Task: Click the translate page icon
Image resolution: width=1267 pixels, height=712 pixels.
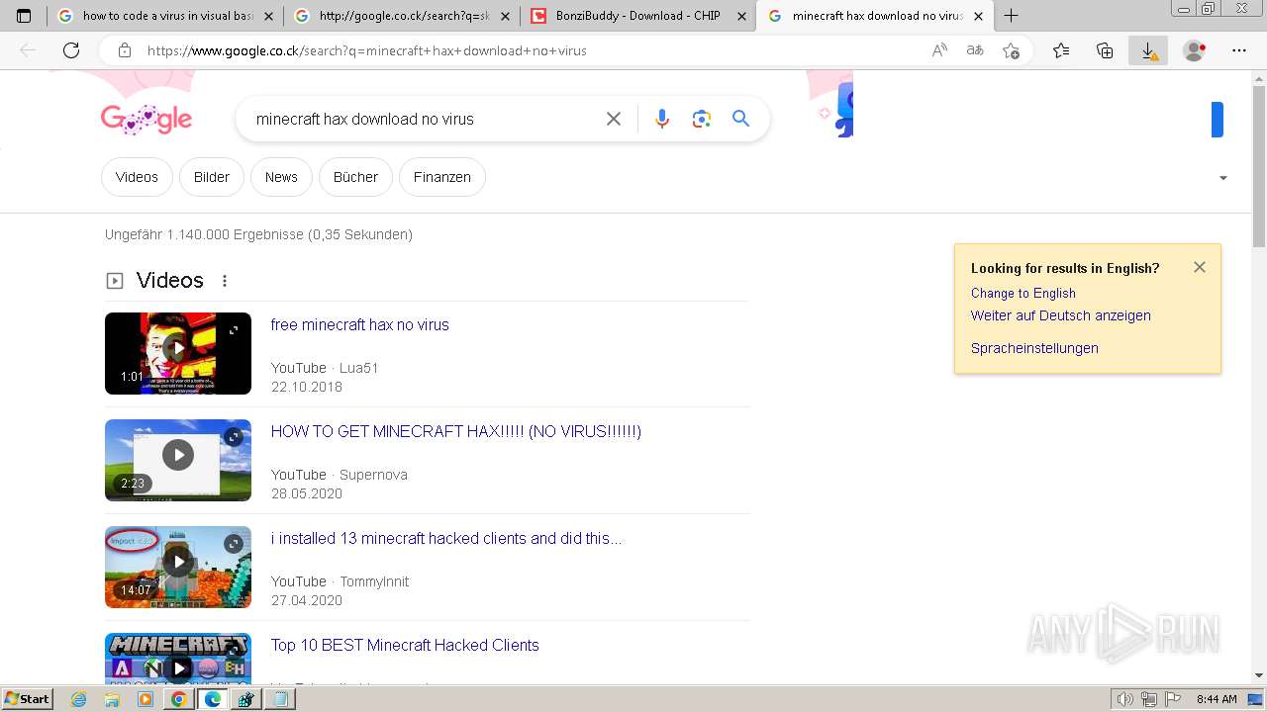Action: pyautogui.click(x=975, y=50)
